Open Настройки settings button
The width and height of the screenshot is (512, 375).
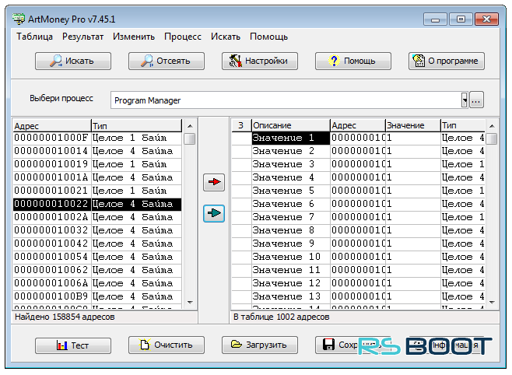pos(260,61)
